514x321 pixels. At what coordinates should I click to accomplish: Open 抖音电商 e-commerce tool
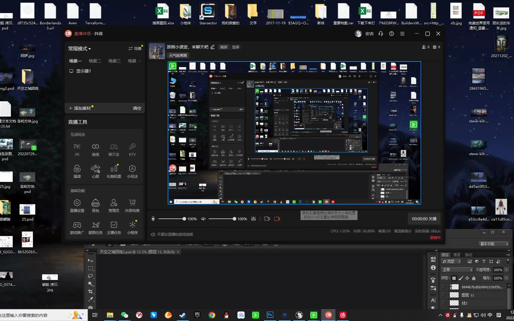click(132, 206)
